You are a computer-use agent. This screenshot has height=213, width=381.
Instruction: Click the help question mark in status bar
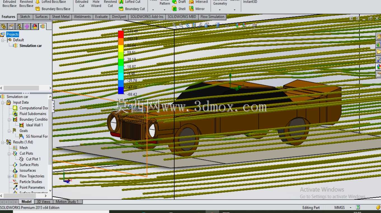point(358,207)
